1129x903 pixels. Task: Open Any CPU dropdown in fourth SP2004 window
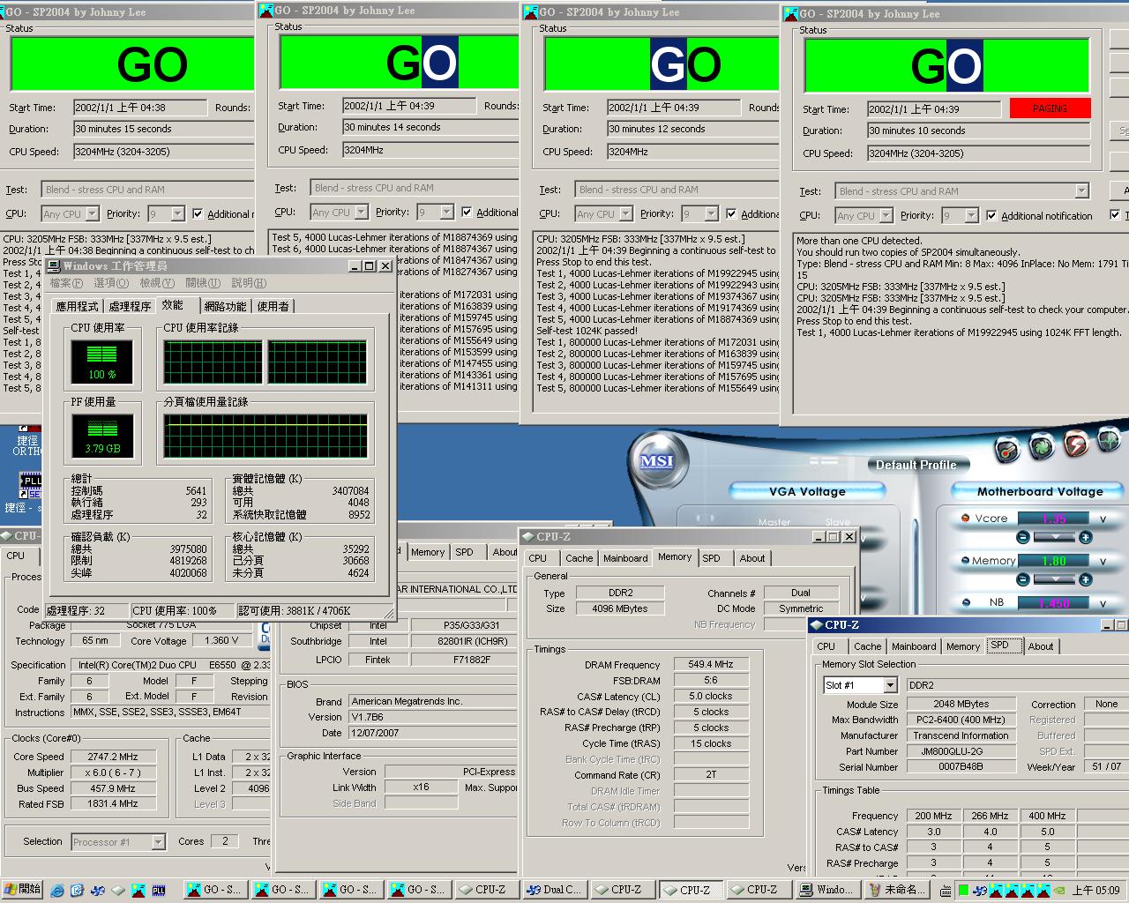886,215
